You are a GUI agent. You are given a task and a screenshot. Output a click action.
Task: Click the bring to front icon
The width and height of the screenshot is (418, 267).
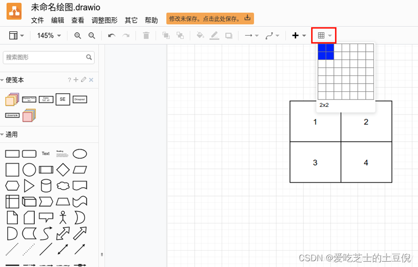(166, 35)
